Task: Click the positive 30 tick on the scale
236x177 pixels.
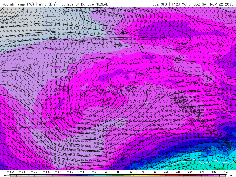Action: tap(190, 172)
